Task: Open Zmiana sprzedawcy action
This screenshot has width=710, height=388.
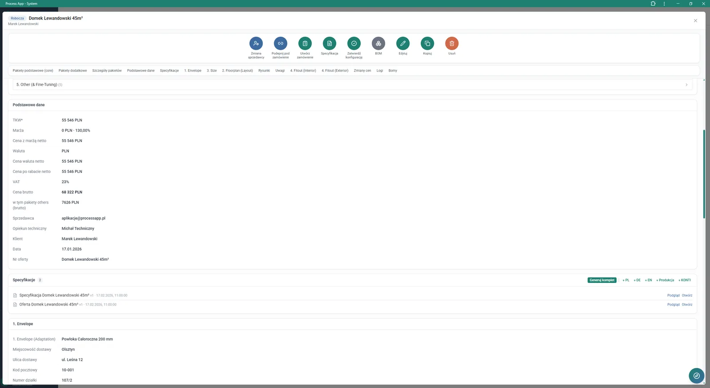Action: click(256, 43)
